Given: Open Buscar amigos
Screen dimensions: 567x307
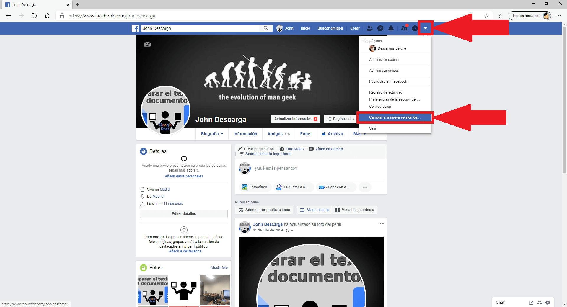Looking at the screenshot, I should click(x=330, y=28).
